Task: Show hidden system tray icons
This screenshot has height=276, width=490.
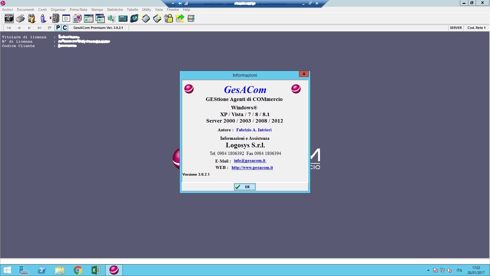Action: click(428, 270)
